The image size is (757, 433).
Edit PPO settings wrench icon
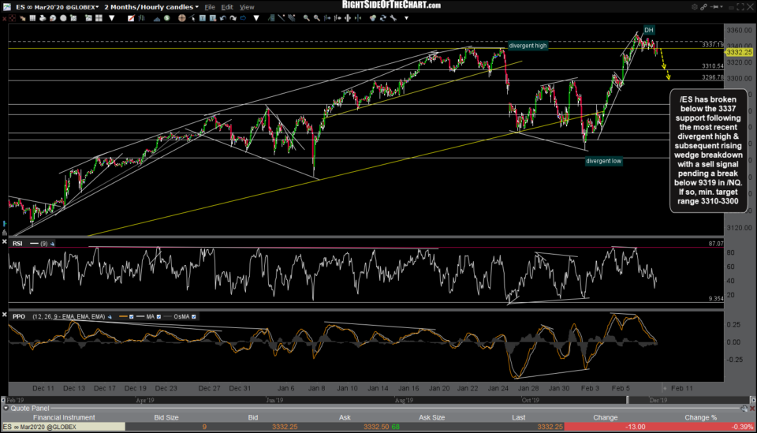[110, 316]
